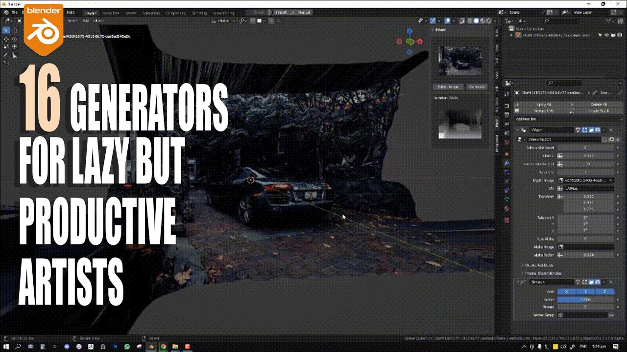The image size is (627, 352).
Task: Select the Box Select tool in left toolbar
Action: tap(6, 30)
